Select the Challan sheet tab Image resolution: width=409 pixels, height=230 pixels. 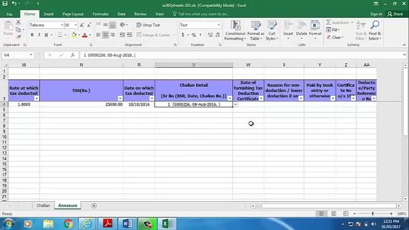(43, 206)
